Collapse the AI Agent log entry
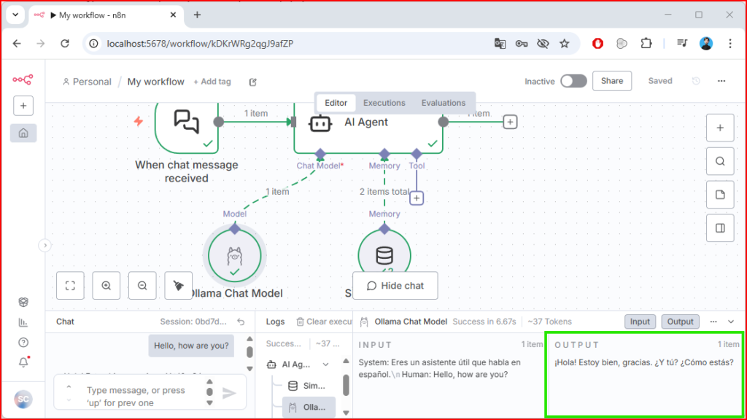747x420 pixels. [x=325, y=364]
